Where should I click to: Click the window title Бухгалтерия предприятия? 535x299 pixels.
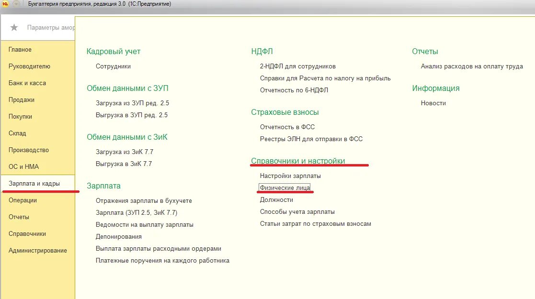point(100,4)
